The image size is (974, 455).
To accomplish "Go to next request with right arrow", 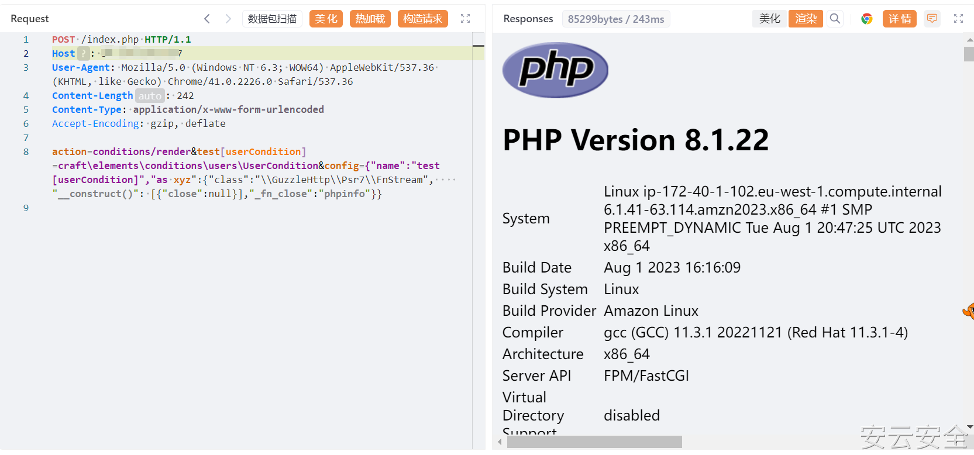I will pos(228,19).
